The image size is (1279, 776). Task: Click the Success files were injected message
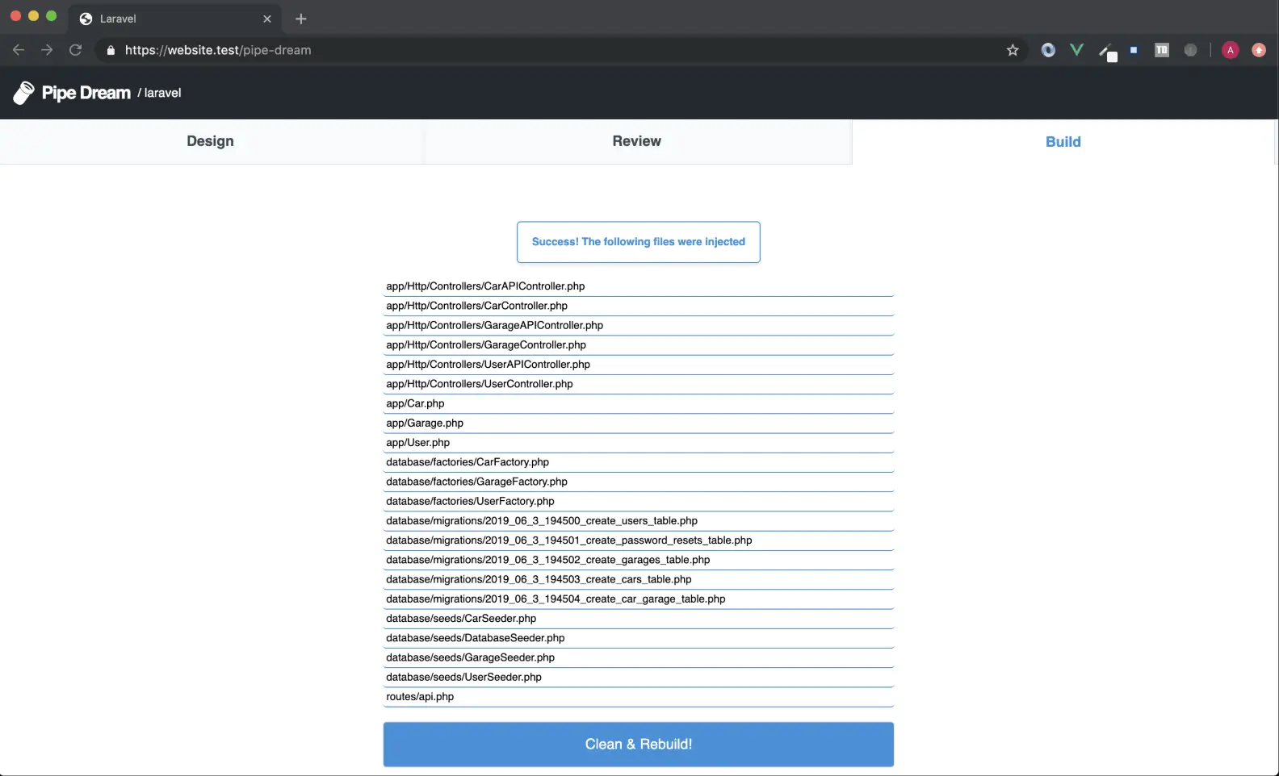click(639, 242)
